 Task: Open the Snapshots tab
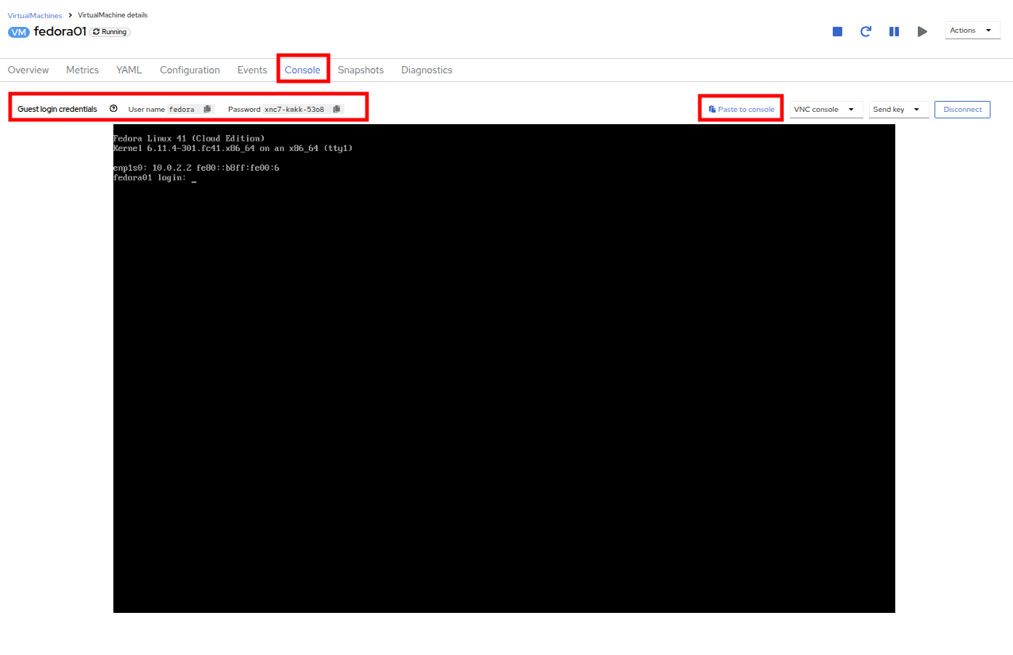pyautogui.click(x=360, y=70)
